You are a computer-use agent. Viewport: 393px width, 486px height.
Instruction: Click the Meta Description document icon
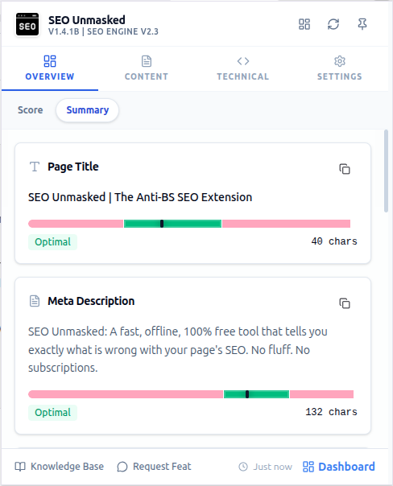click(35, 301)
